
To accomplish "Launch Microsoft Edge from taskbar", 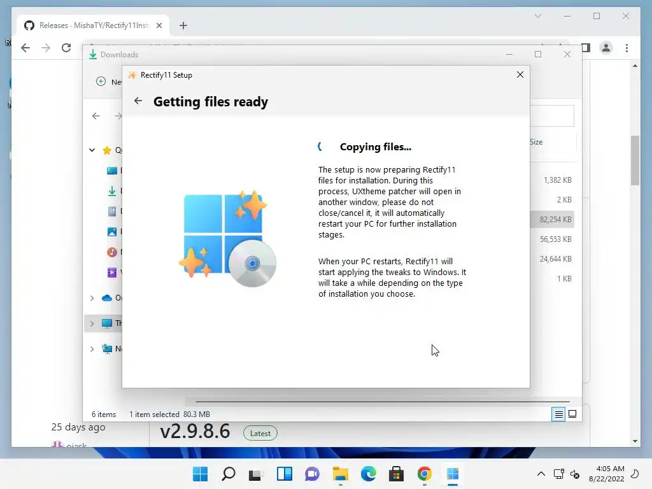I will coord(369,474).
